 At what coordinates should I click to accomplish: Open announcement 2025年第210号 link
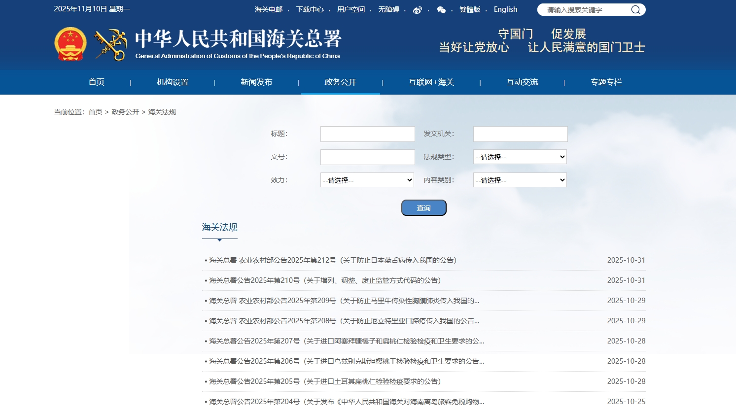325,280
